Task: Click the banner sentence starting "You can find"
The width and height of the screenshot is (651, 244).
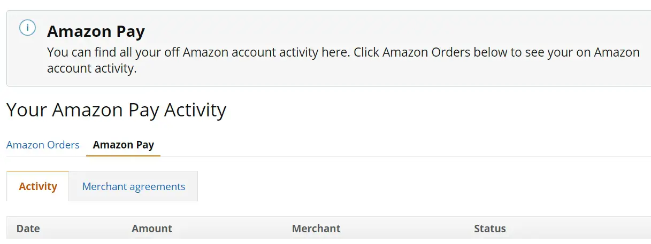Action: tap(198, 52)
